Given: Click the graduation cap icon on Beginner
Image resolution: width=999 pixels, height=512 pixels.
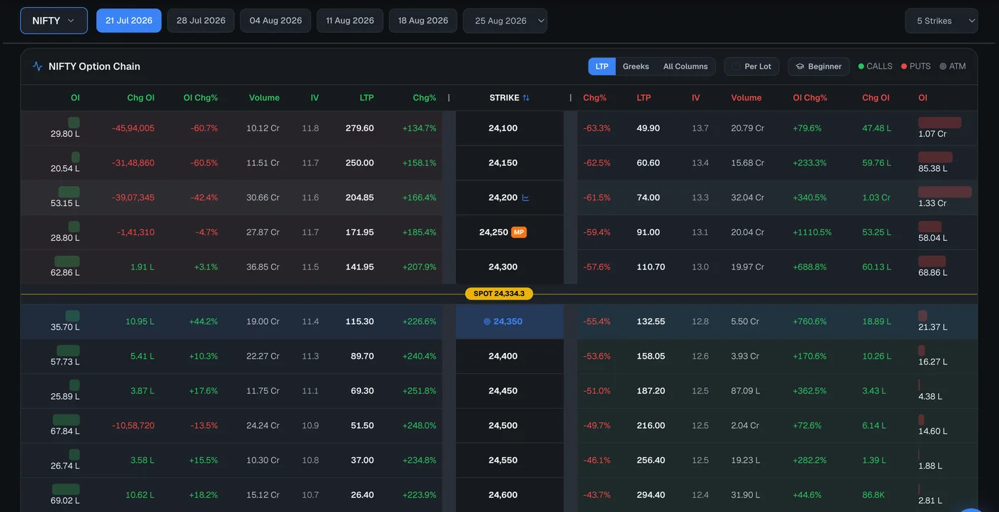Looking at the screenshot, I should click(x=800, y=66).
